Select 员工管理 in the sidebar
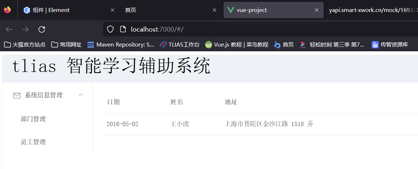418x169 pixels. point(33,142)
